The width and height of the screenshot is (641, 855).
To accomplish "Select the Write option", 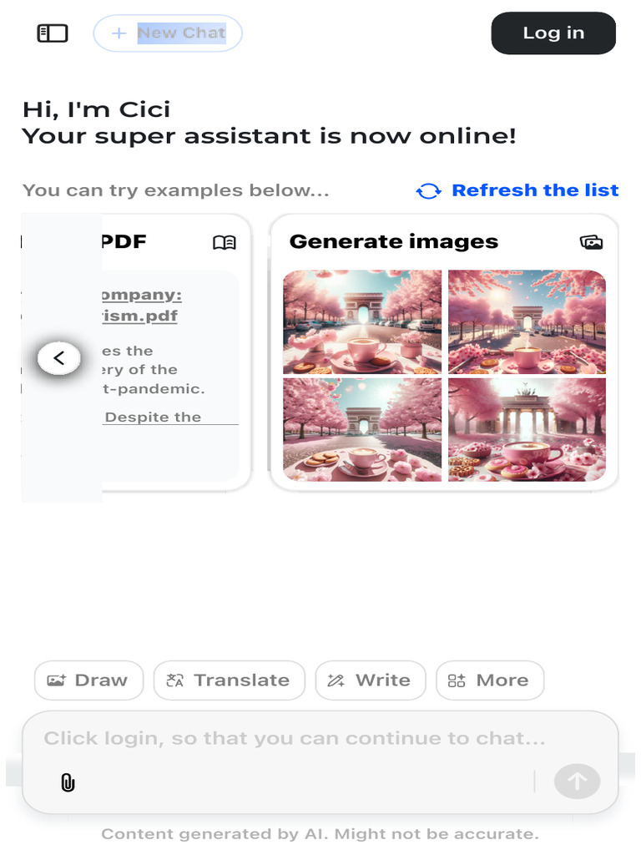I will click(370, 680).
